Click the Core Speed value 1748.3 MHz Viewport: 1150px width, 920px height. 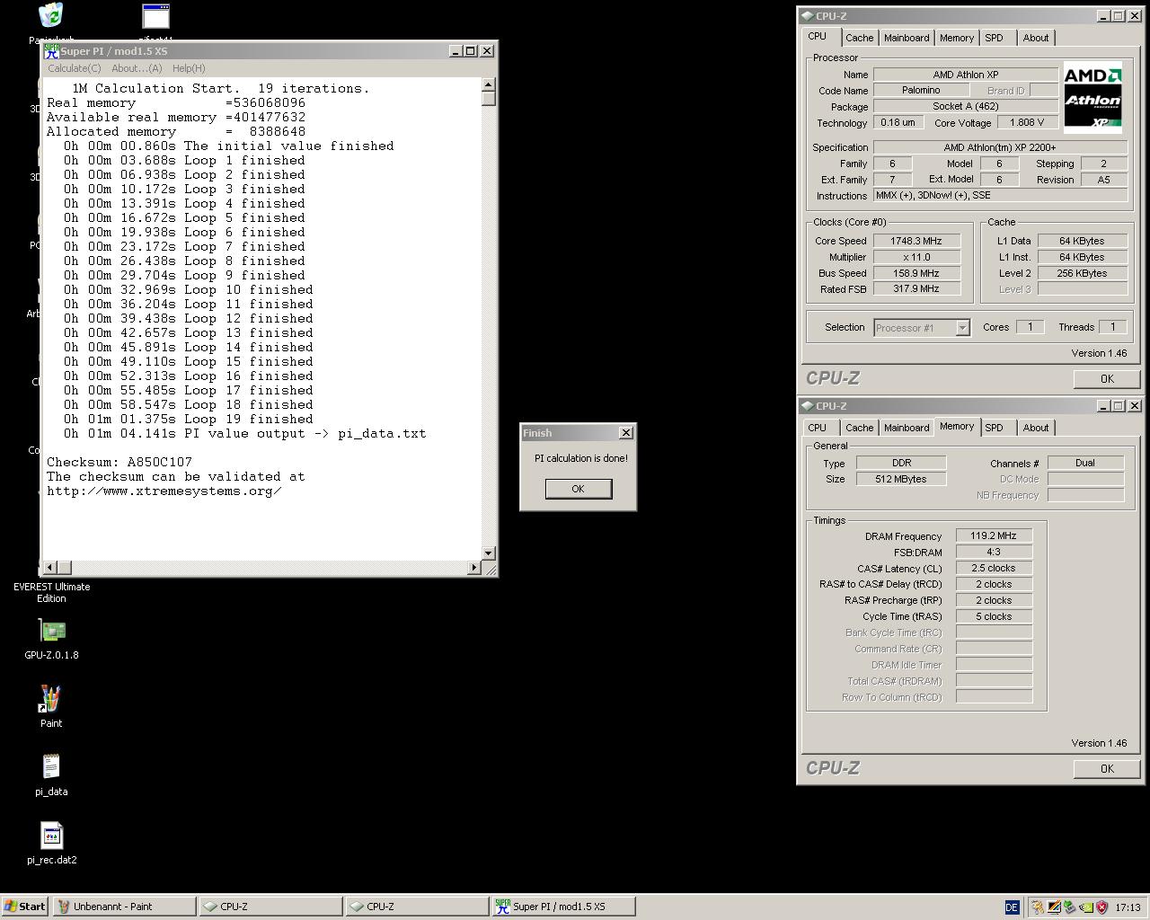click(x=916, y=241)
